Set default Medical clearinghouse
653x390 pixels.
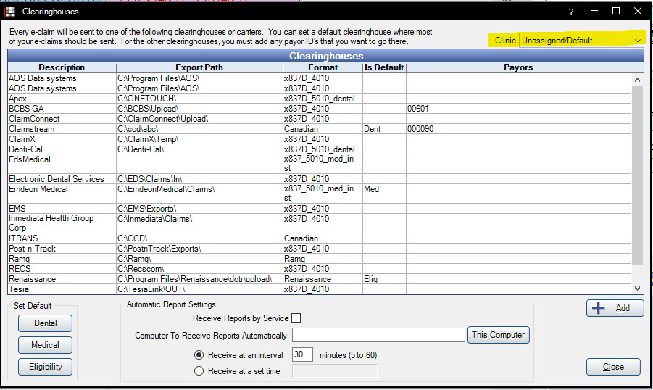45,345
